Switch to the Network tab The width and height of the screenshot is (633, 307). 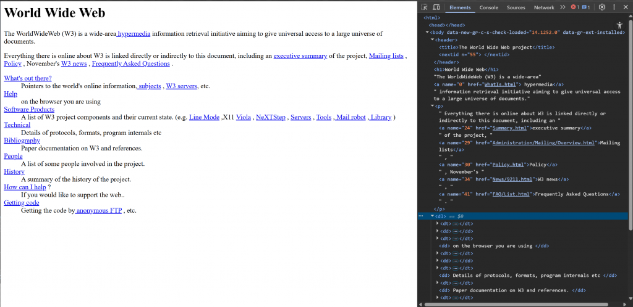click(544, 7)
